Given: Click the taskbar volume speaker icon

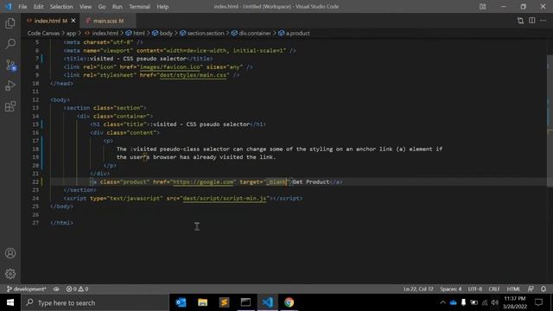Looking at the screenshot, I should [495, 302].
